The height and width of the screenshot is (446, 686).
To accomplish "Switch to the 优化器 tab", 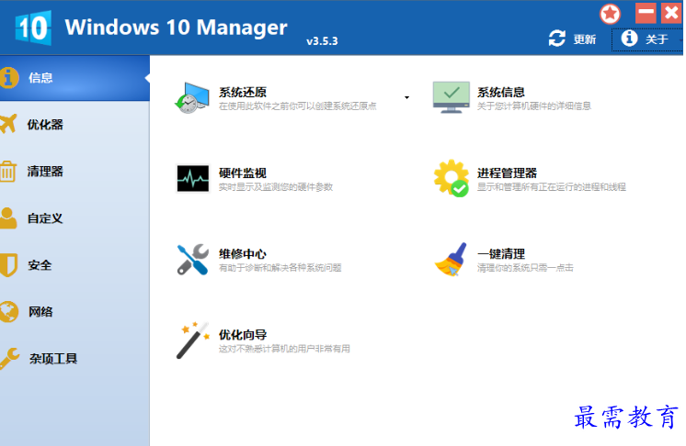I will 74,125.
